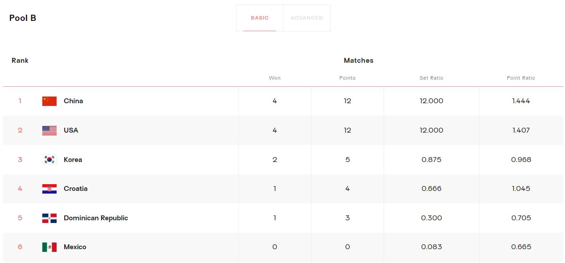Image resolution: width=565 pixels, height=263 pixels.
Task: Switch to the Advanced tab
Action: pyautogui.click(x=307, y=18)
